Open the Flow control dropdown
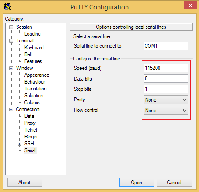The image size is (199, 192). (x=166, y=111)
